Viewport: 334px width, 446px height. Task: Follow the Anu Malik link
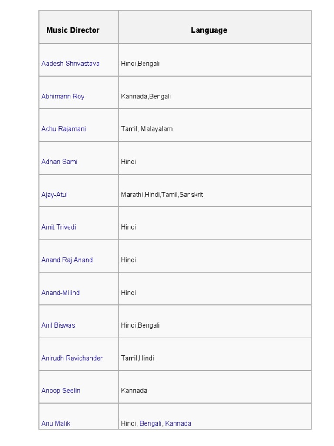(x=56, y=423)
